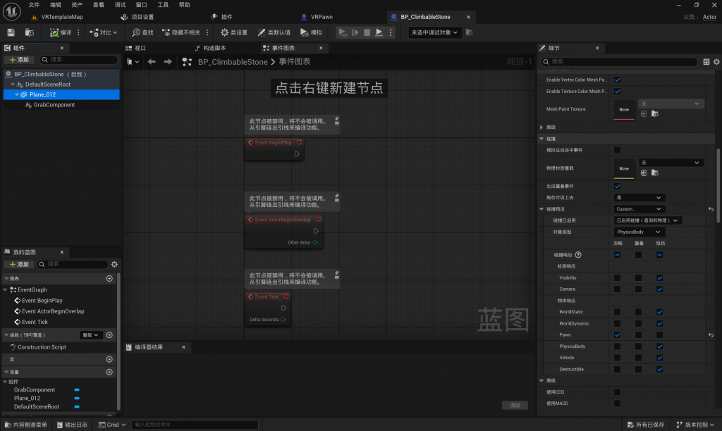Select GrabComponent in the component tree

point(54,105)
